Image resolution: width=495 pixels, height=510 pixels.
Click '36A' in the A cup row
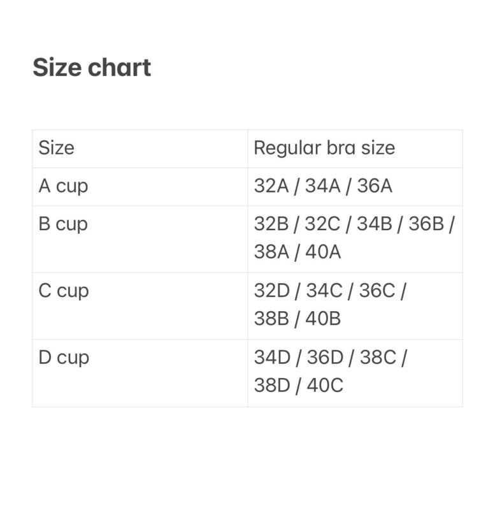click(x=375, y=186)
